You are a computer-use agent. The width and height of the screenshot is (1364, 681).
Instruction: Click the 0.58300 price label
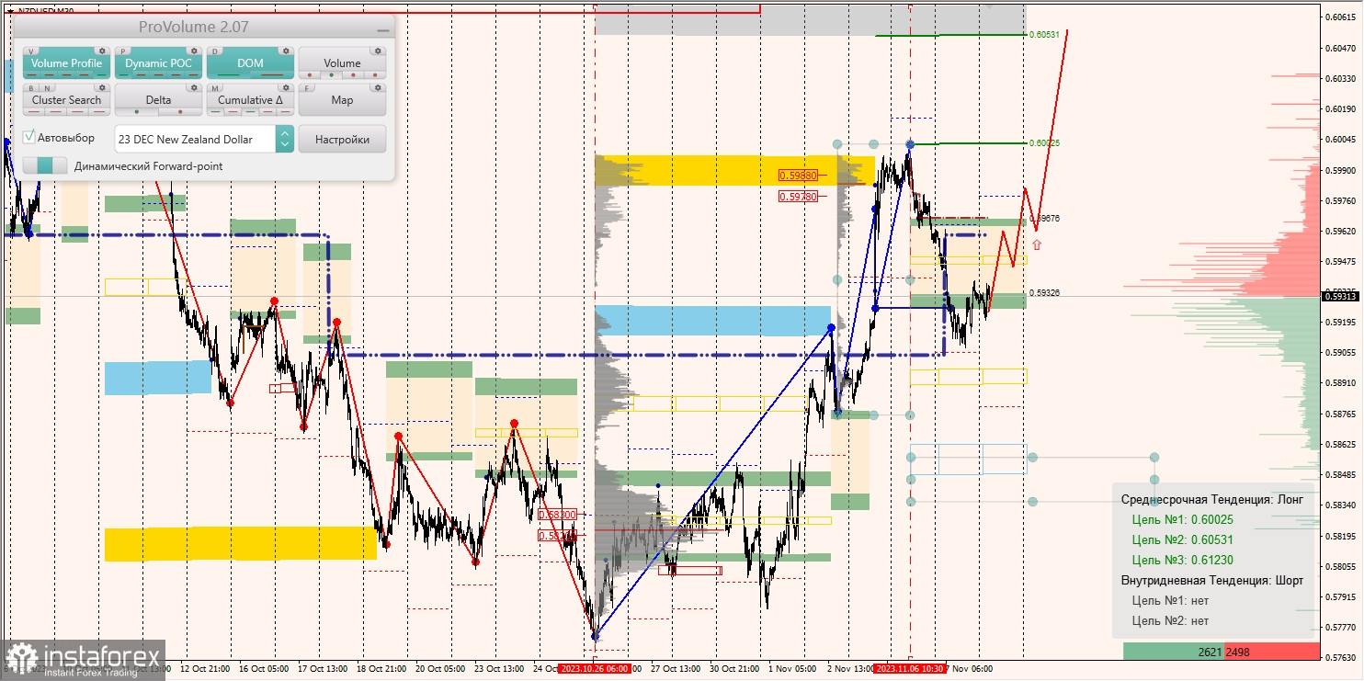click(x=557, y=515)
